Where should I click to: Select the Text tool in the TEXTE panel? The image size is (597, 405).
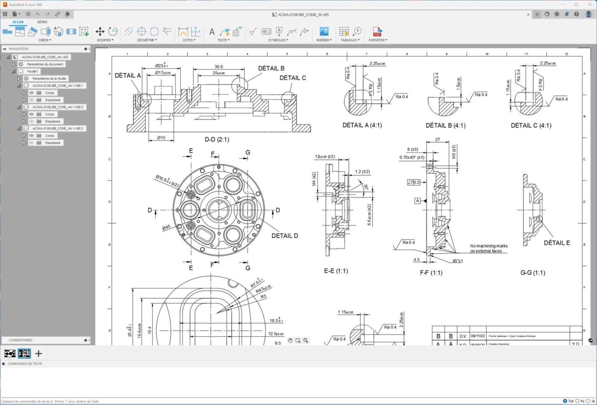point(212,31)
